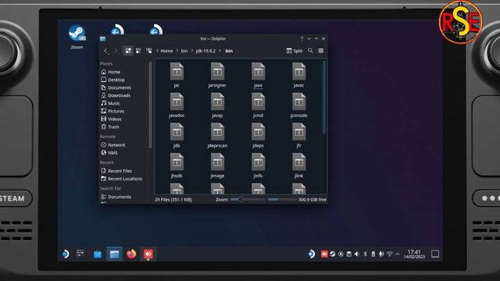Select the jdeps file icon
Image resolution: width=500 pixels, height=281 pixels.
point(258,132)
